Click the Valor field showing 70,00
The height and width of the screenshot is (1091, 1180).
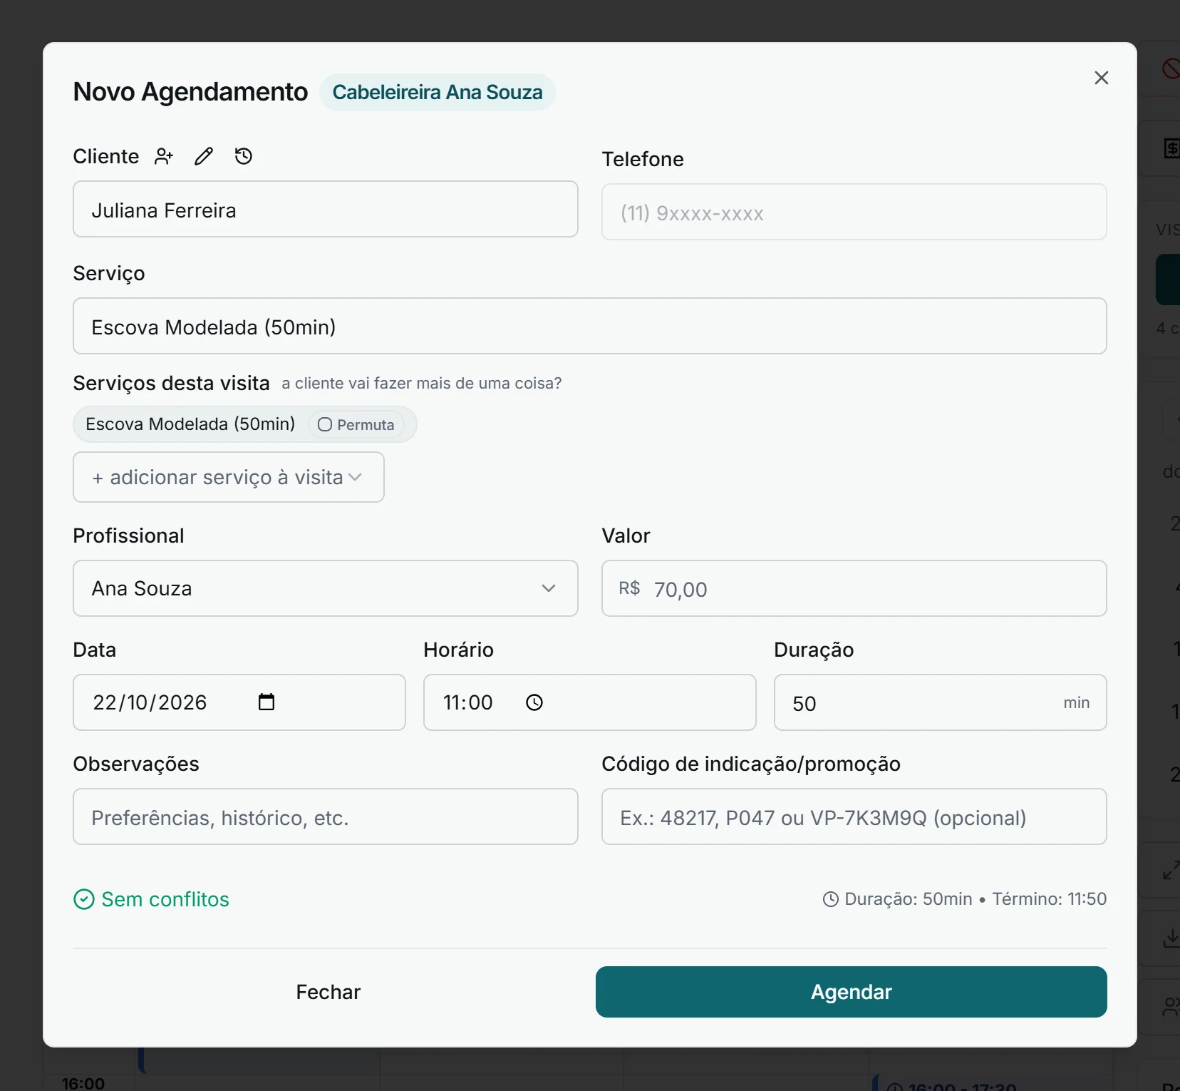click(854, 588)
